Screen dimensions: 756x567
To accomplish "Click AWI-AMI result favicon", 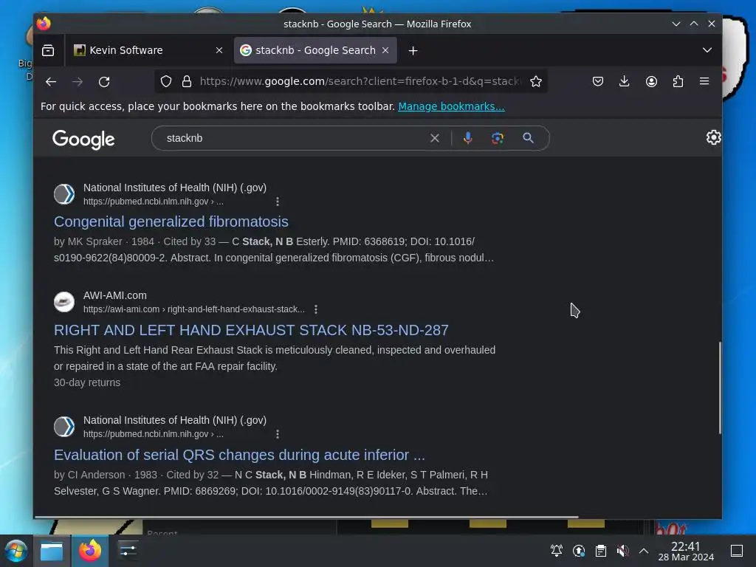I will [x=64, y=302].
